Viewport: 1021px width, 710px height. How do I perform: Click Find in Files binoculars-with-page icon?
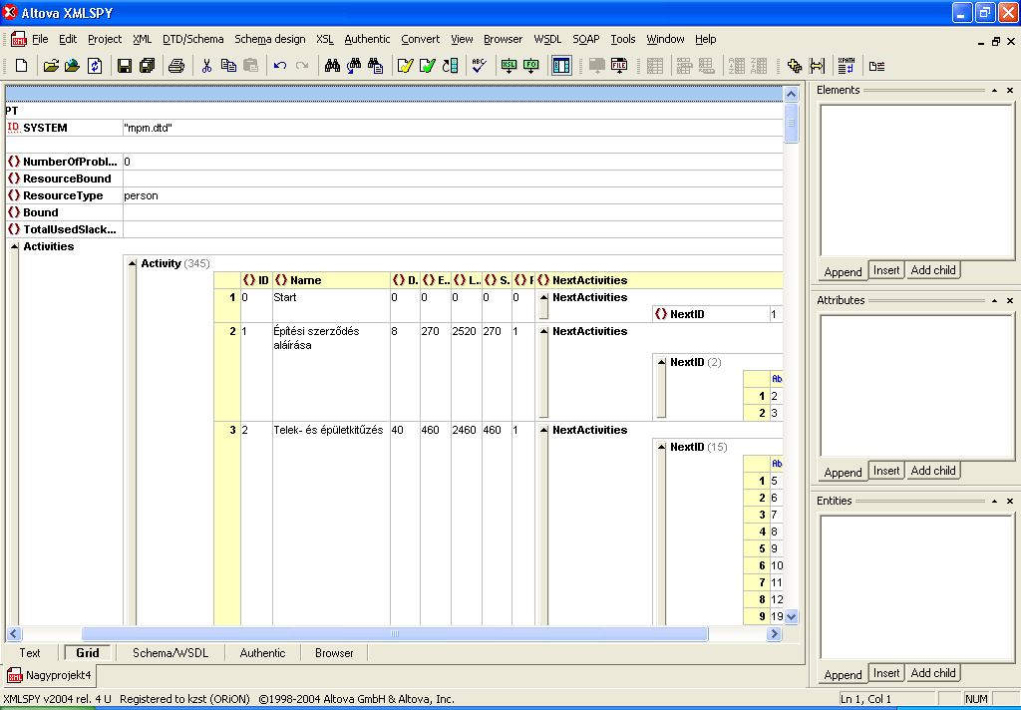[x=375, y=66]
